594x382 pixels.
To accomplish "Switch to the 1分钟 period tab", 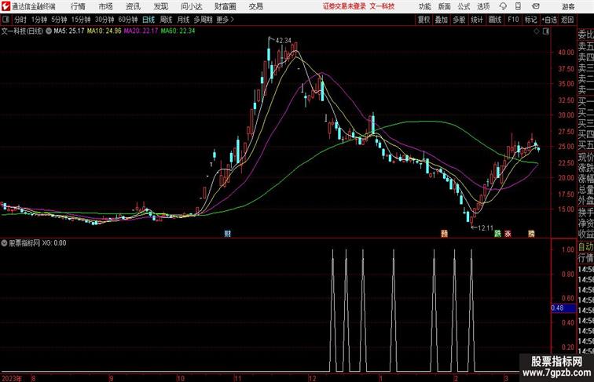I will point(39,20).
